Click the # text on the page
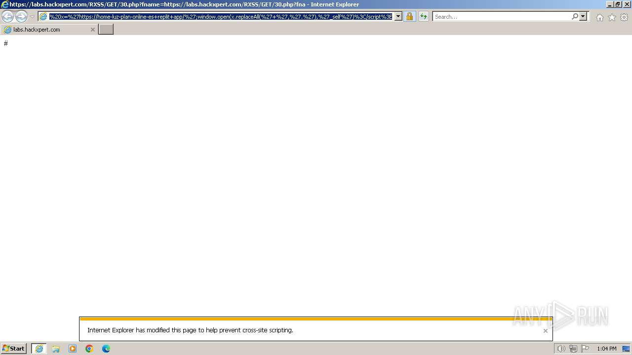Viewport: 632px width, 355px height. pyautogui.click(x=6, y=43)
